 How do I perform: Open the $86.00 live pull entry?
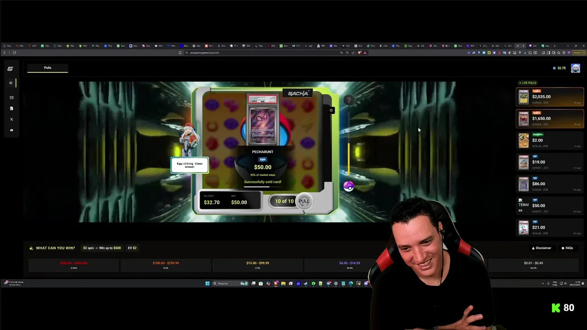tap(550, 184)
